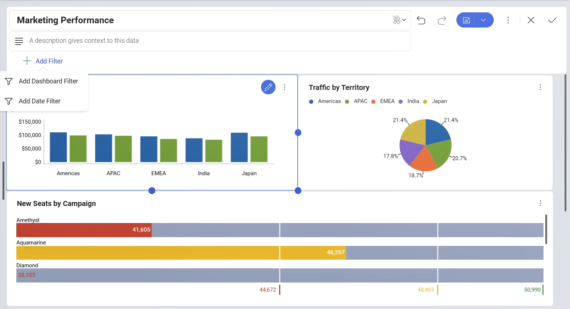Open New Seats by Campaign options menu
Image resolution: width=570 pixels, height=309 pixels.
(x=540, y=203)
